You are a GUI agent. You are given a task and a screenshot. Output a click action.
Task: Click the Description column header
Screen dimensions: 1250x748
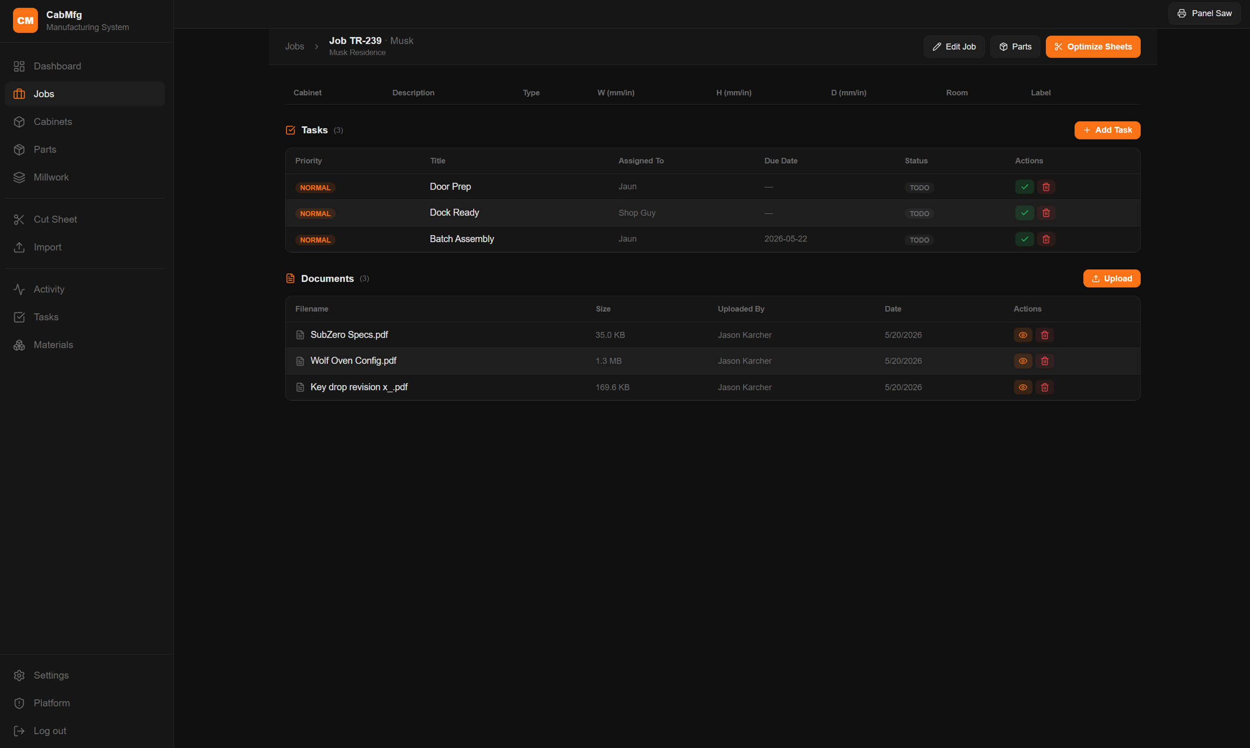tap(413, 93)
